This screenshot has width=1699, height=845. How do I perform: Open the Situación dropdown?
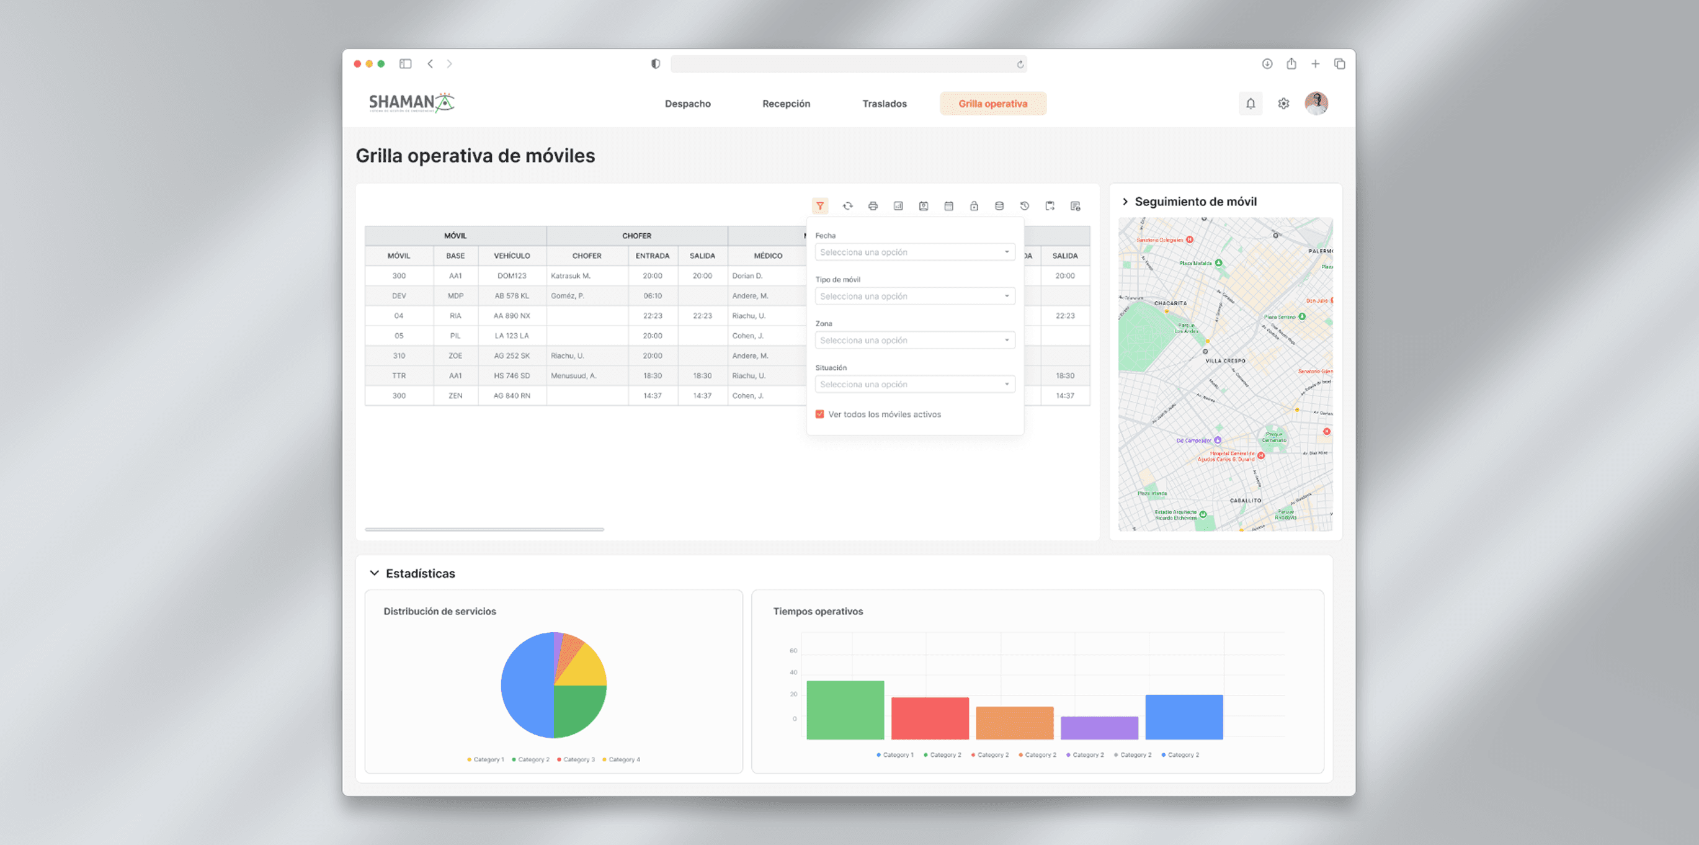tap(914, 384)
